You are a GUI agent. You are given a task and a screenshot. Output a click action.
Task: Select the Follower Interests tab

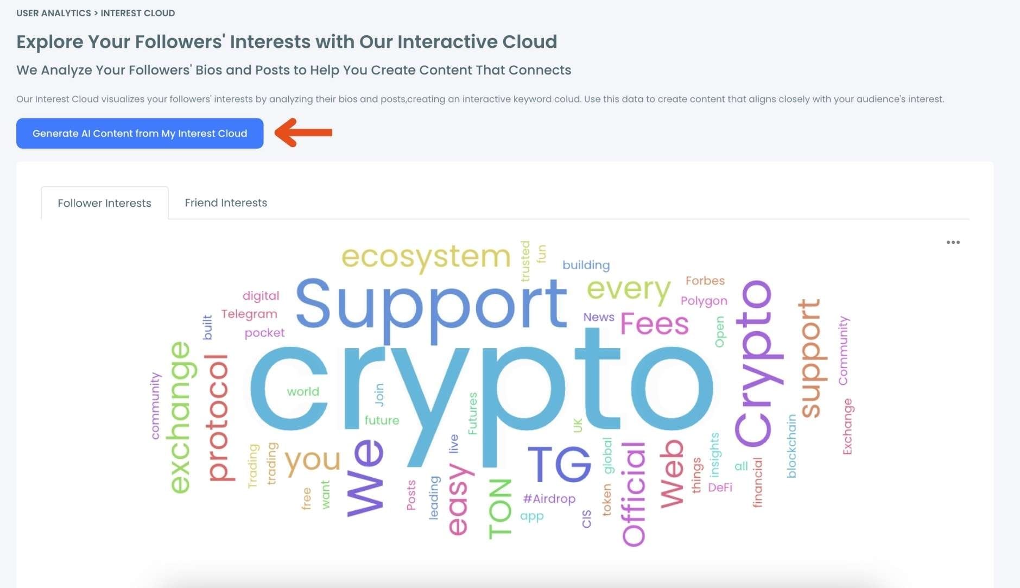click(104, 203)
